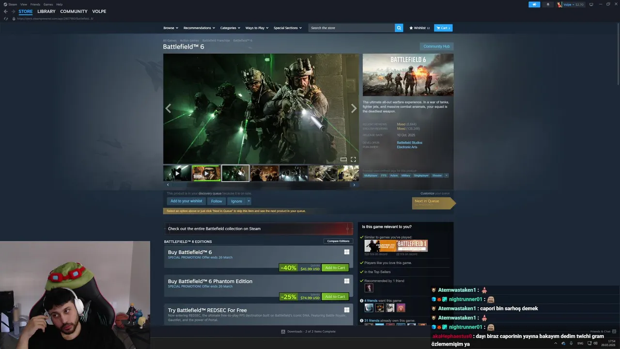Expand the Special Sections dropdown
Image resolution: width=620 pixels, height=349 pixels.
(287, 28)
